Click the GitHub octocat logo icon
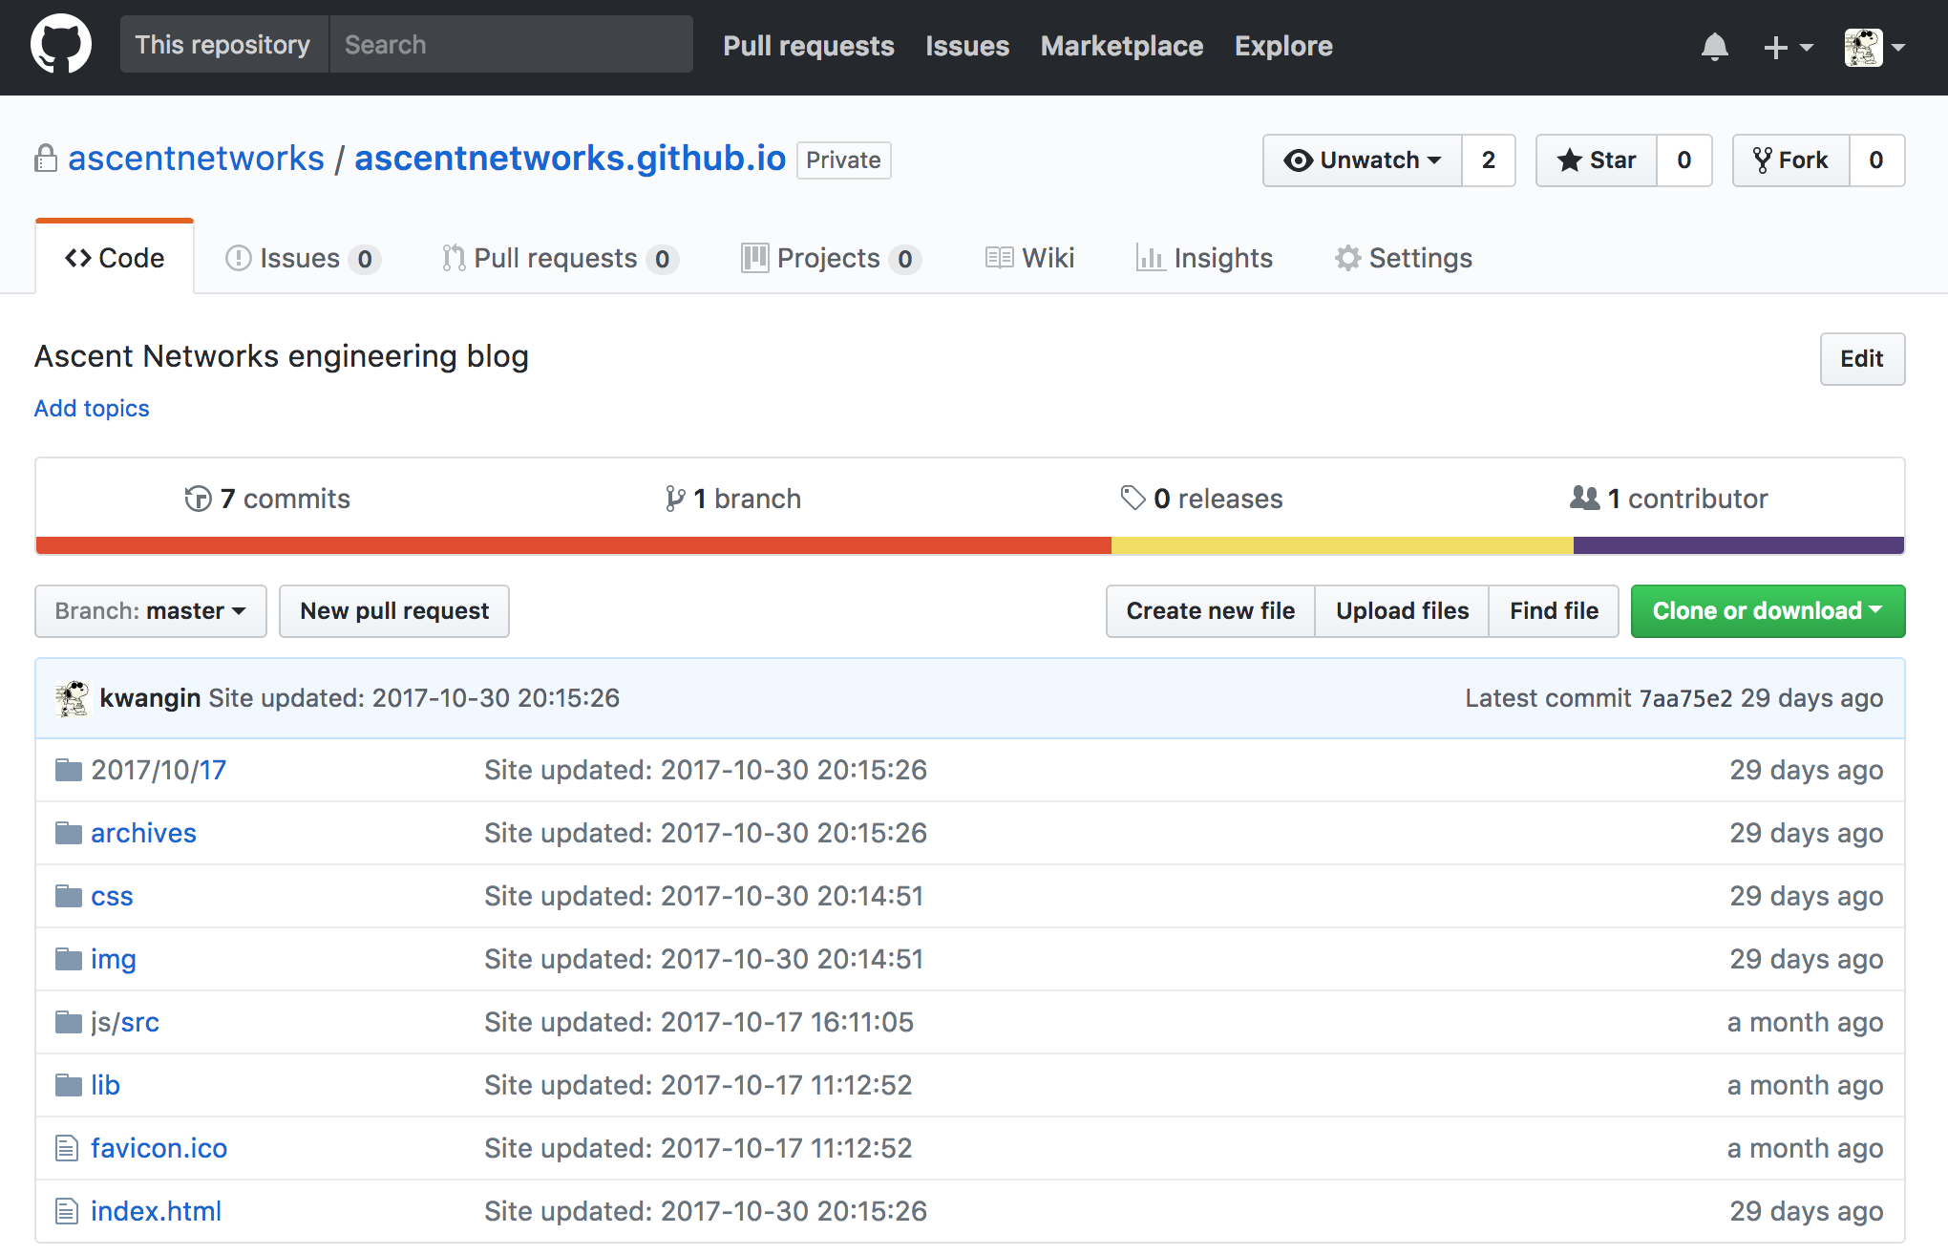Image resolution: width=1948 pixels, height=1255 pixels. pos(61,44)
